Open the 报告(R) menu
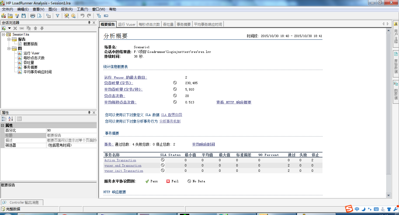Viewport: 399px width, 215px height. click(67, 9)
